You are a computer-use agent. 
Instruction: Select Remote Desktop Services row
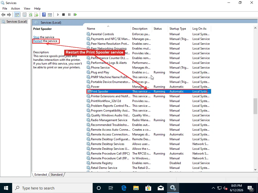pyautogui.click(x=149, y=144)
